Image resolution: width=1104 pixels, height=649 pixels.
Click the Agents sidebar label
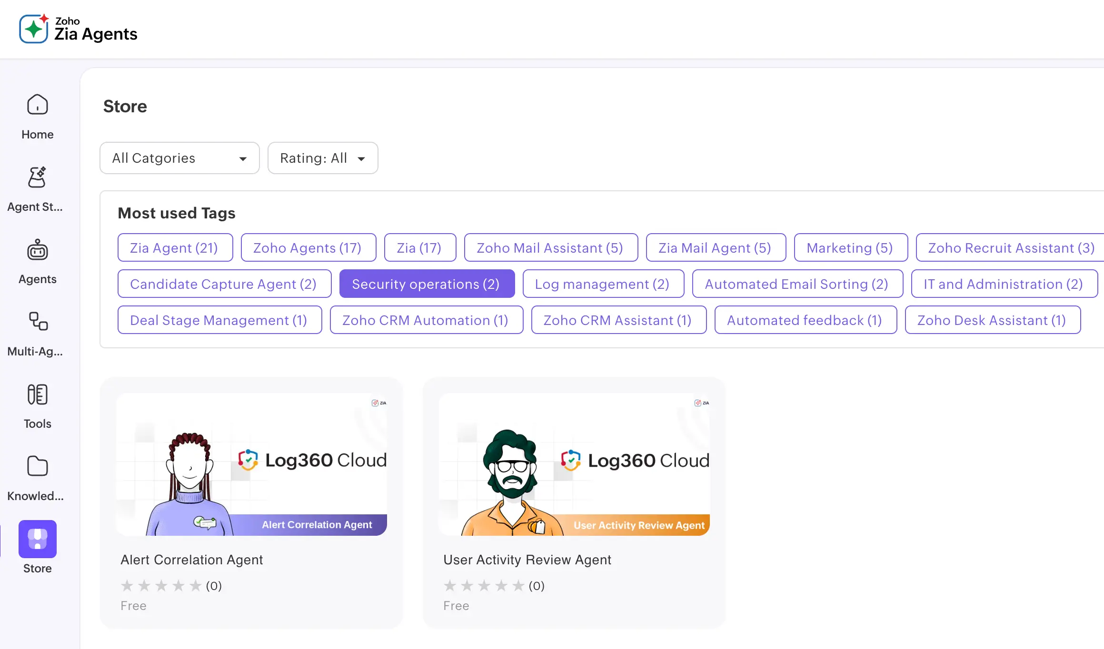[37, 279]
